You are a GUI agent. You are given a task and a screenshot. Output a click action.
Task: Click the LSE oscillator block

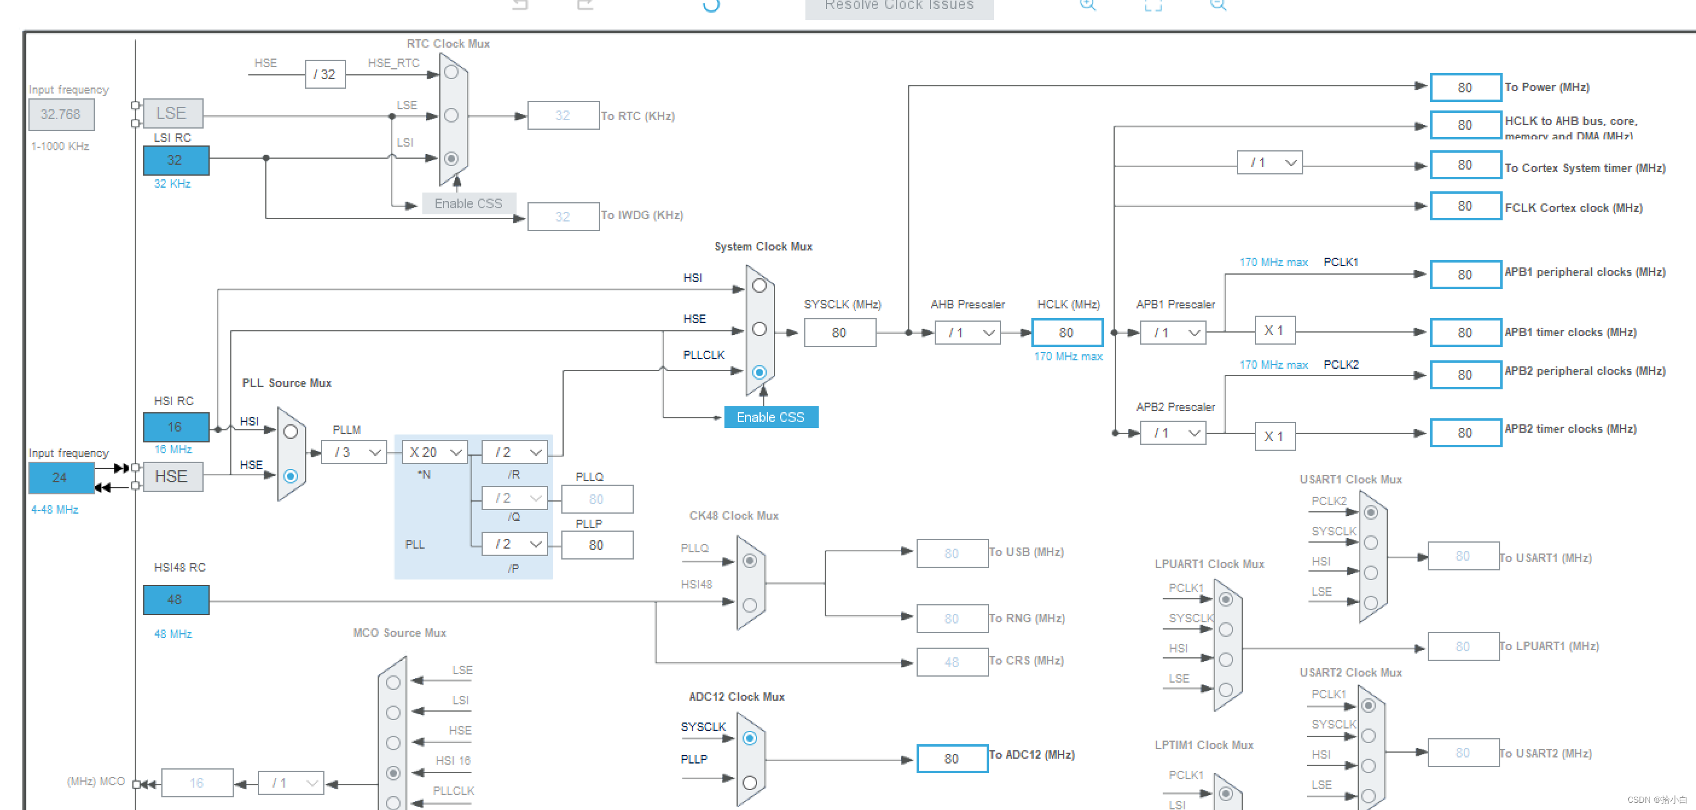coord(173,113)
